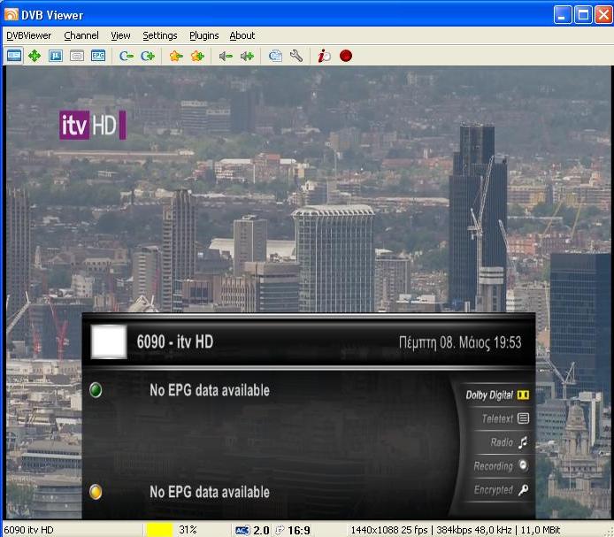Click the first 'No EPG data available' line

pos(210,390)
